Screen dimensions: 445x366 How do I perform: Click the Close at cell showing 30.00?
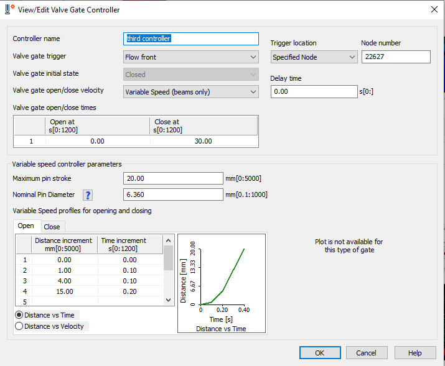coord(203,141)
